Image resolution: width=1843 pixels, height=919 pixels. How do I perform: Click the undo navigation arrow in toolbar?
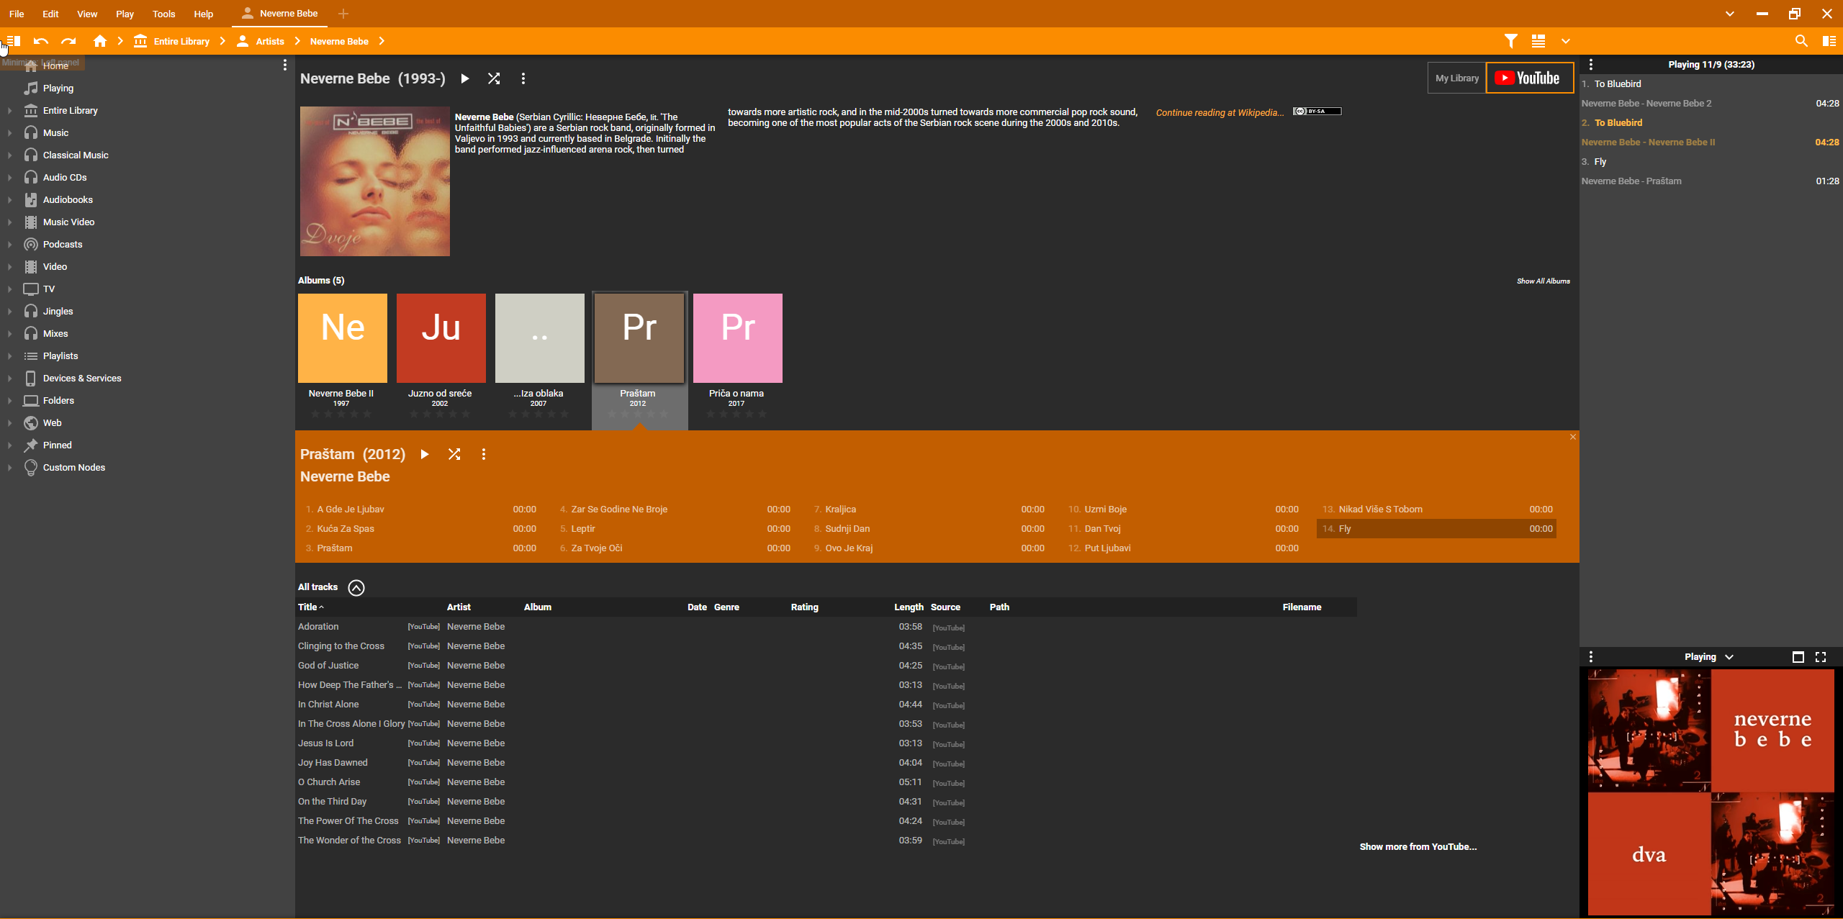(41, 41)
